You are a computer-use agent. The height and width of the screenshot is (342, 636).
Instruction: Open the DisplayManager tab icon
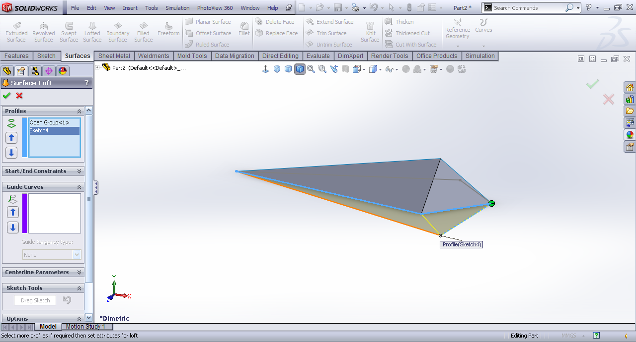(x=63, y=71)
